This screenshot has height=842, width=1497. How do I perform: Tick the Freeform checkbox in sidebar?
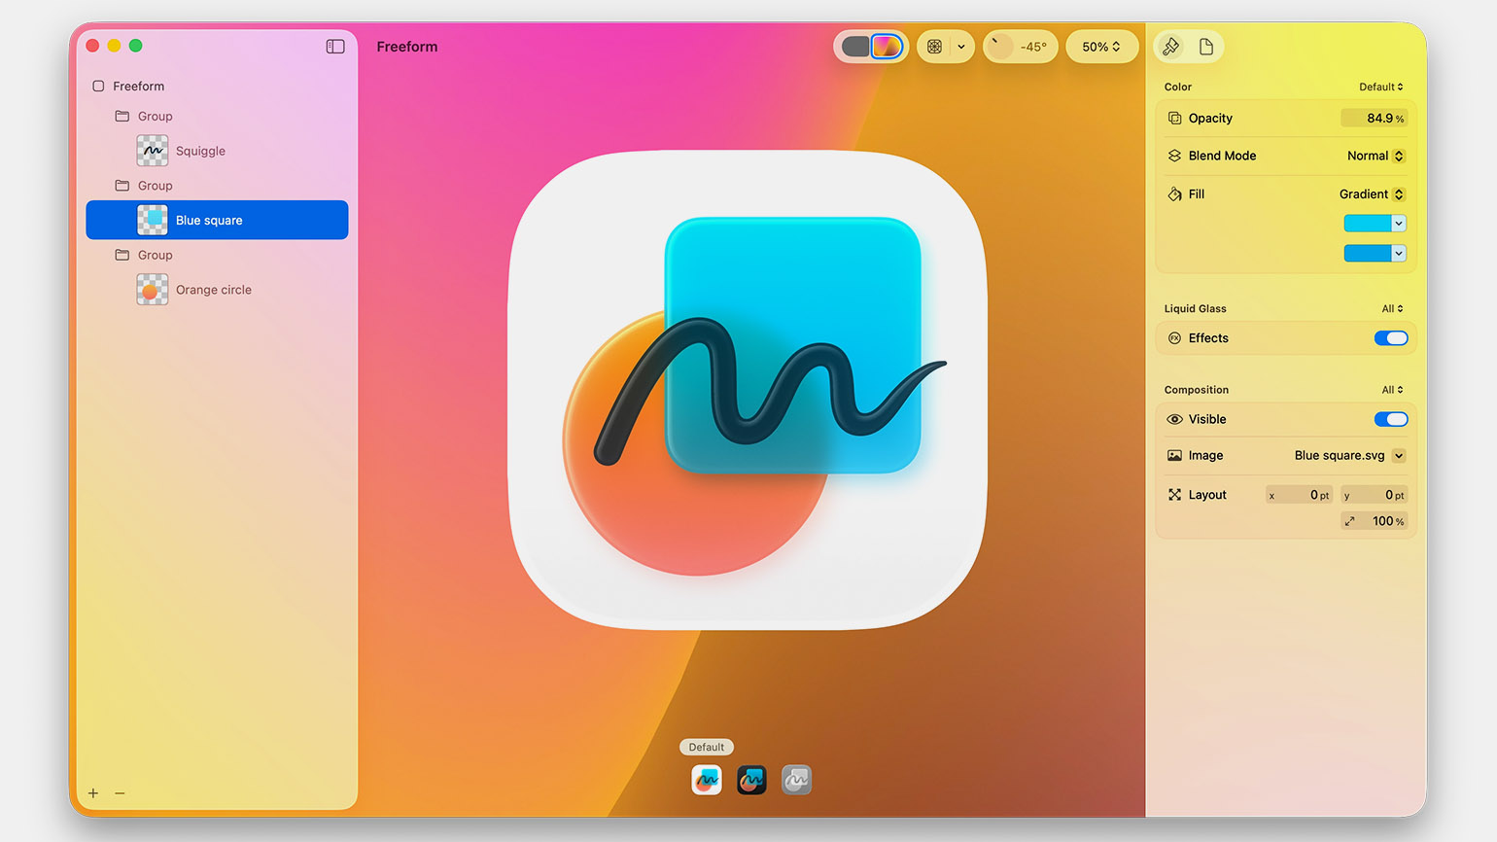[98, 87]
